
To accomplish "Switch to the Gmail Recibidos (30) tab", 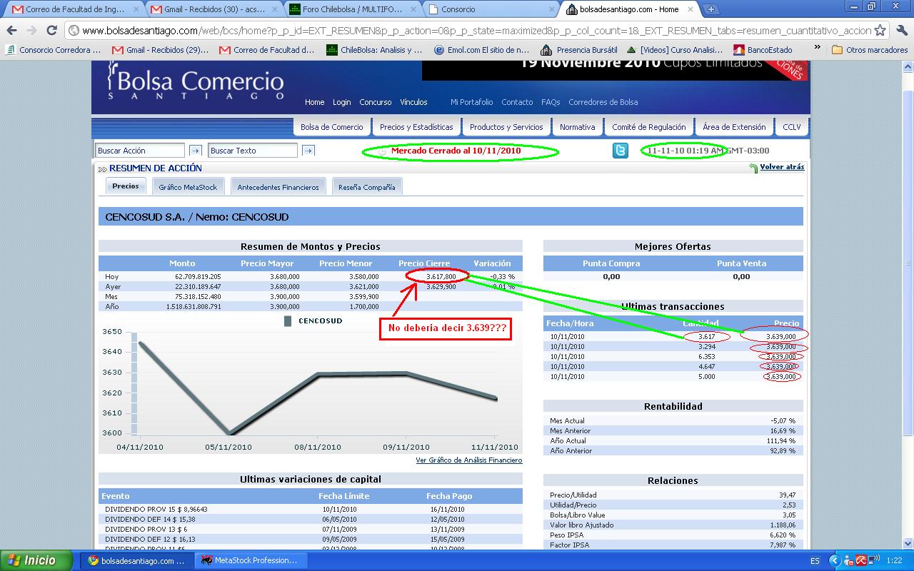I will [212, 9].
